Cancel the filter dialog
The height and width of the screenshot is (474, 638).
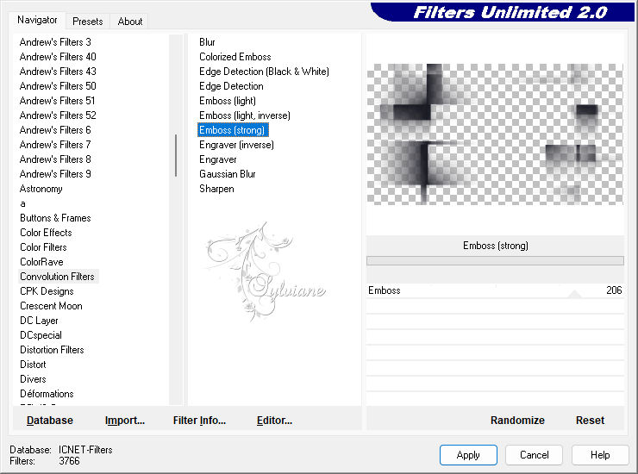[534, 455]
